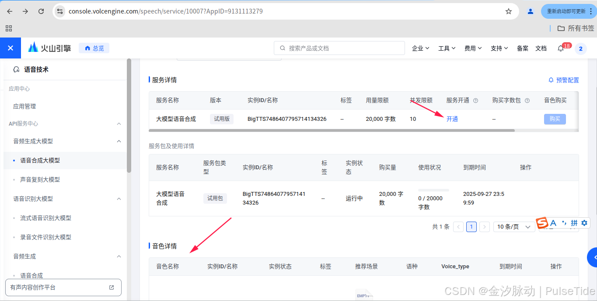Click 开通 to activate the service

click(452, 119)
